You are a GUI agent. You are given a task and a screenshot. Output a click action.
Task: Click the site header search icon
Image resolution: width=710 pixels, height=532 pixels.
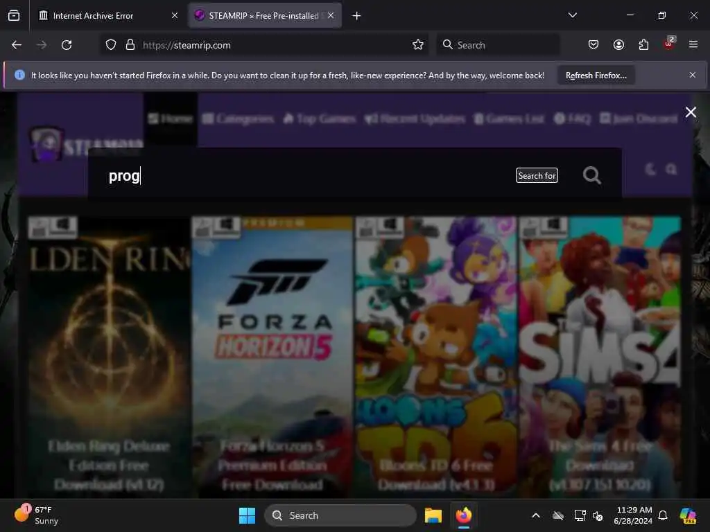pyautogui.click(x=671, y=169)
